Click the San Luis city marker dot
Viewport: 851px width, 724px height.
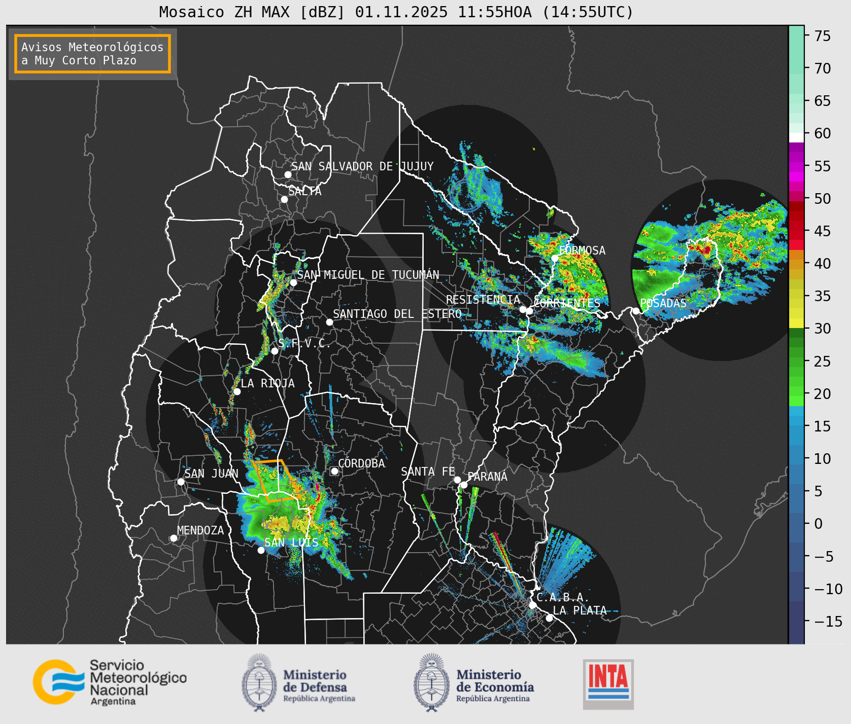[x=261, y=550]
